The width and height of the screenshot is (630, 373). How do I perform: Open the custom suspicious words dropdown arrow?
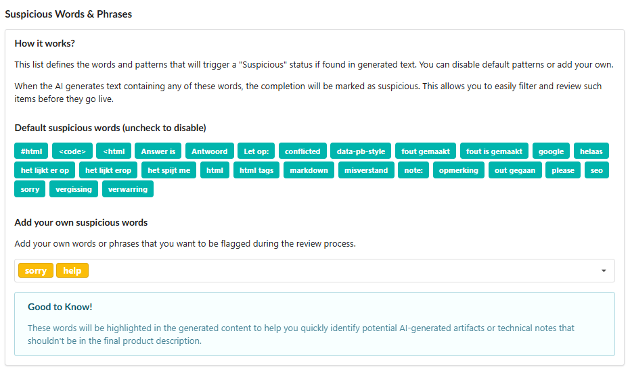[x=603, y=271]
